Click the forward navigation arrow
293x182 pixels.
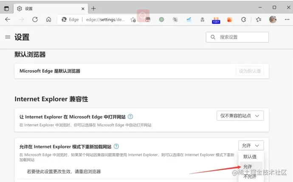[21, 20]
